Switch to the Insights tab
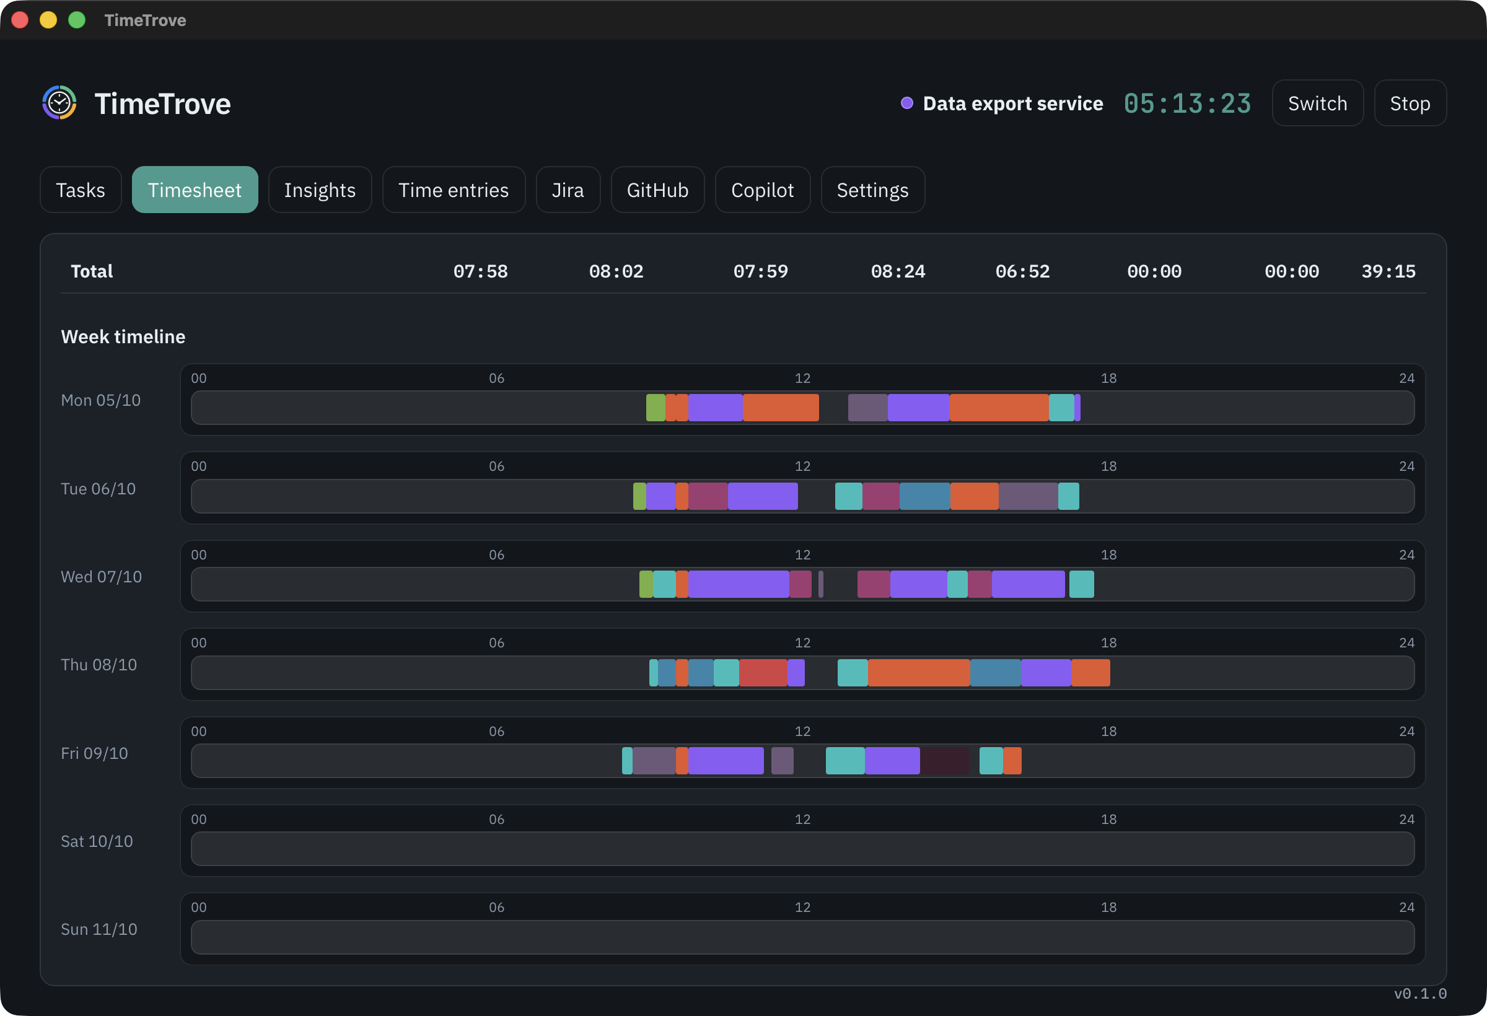1487x1016 pixels. point(320,190)
